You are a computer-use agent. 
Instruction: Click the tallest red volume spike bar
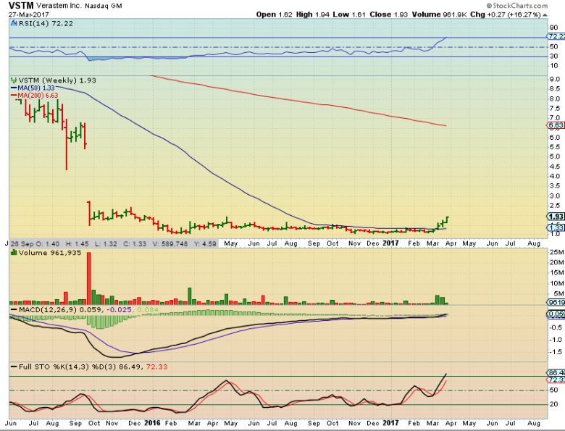[89, 279]
